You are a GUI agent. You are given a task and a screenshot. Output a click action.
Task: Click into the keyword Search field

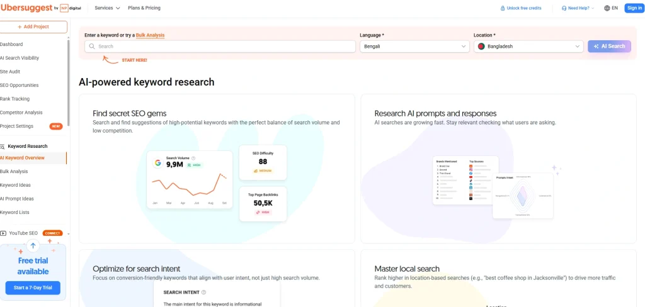[x=220, y=47]
